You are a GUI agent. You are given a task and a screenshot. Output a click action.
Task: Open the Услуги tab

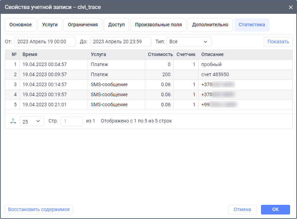pos(50,25)
